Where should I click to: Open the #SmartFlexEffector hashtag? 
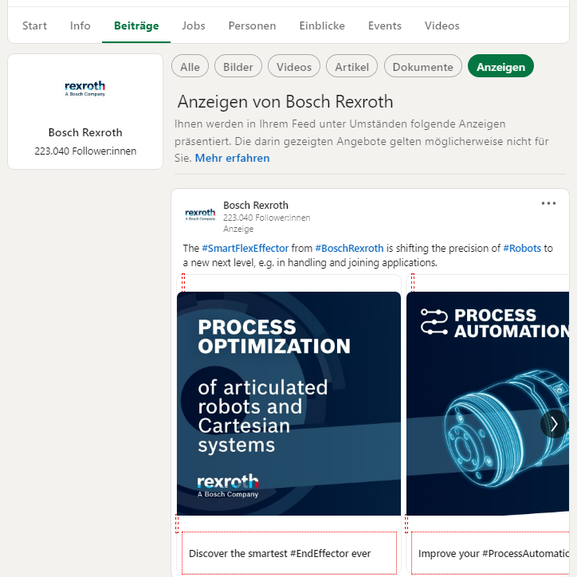(245, 249)
